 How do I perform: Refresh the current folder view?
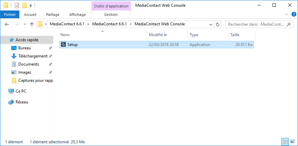(218, 24)
